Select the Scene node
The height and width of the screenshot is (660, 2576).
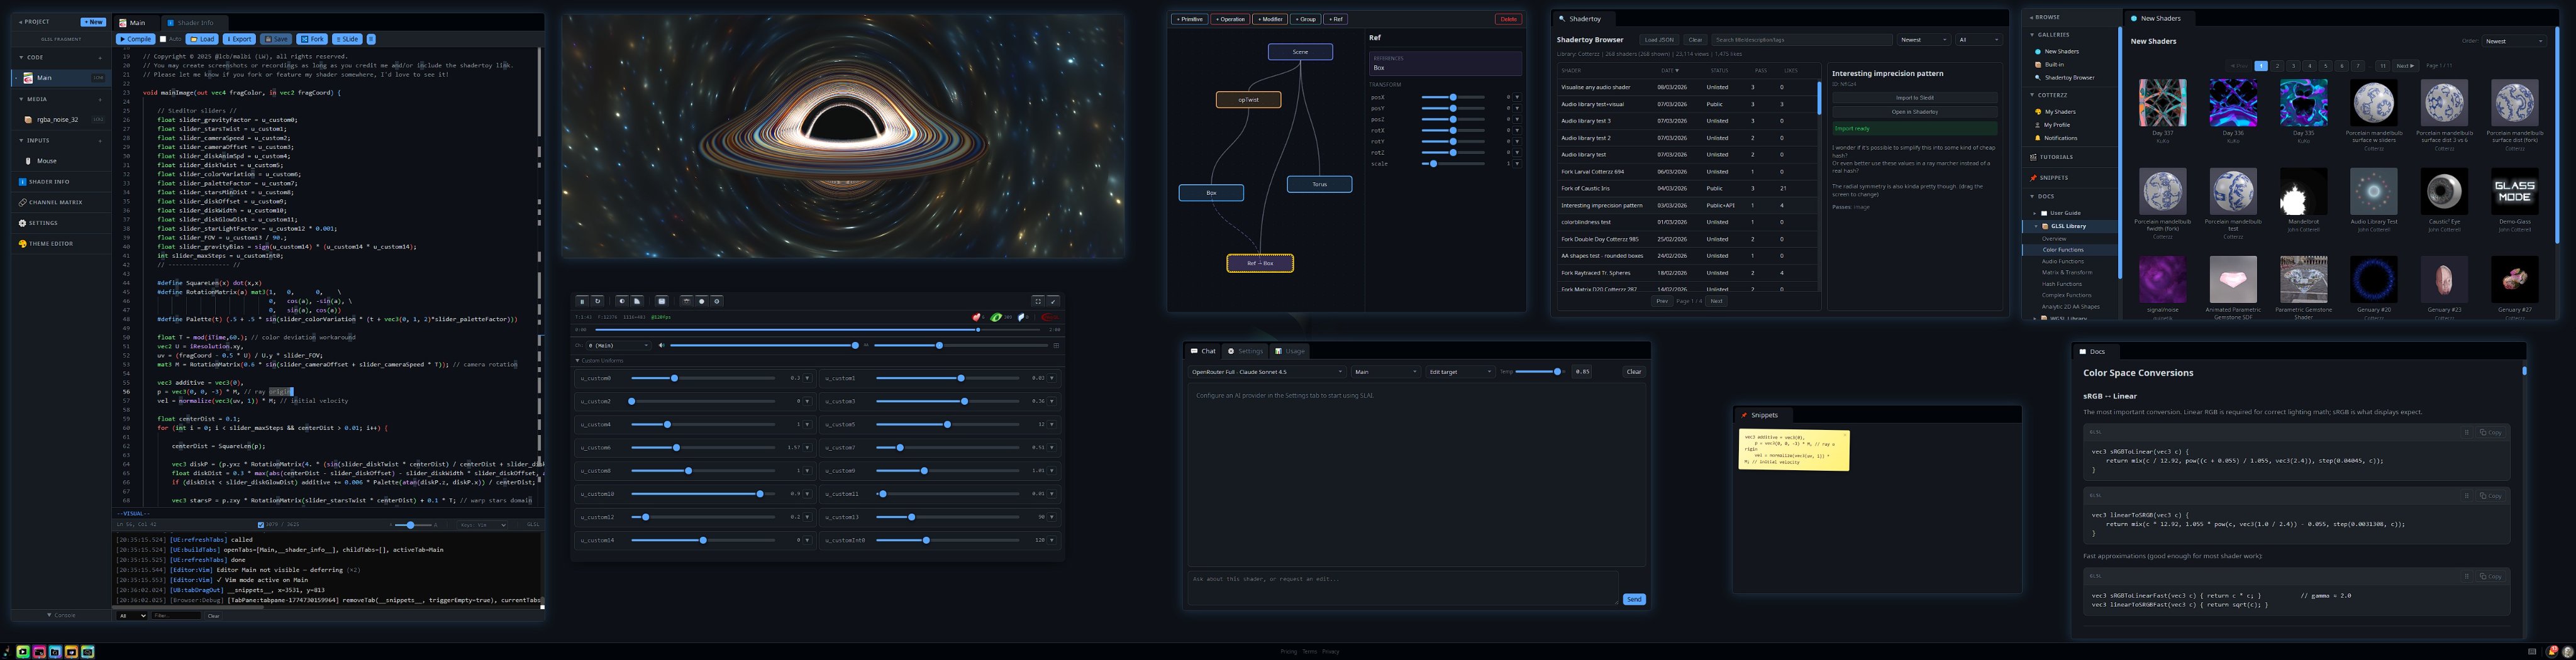[1300, 52]
